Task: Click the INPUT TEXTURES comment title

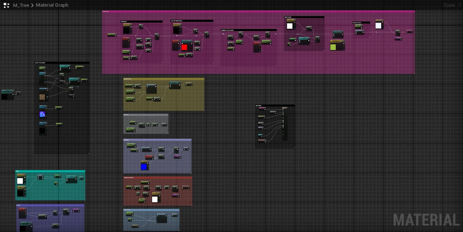Action: (x=62, y=63)
